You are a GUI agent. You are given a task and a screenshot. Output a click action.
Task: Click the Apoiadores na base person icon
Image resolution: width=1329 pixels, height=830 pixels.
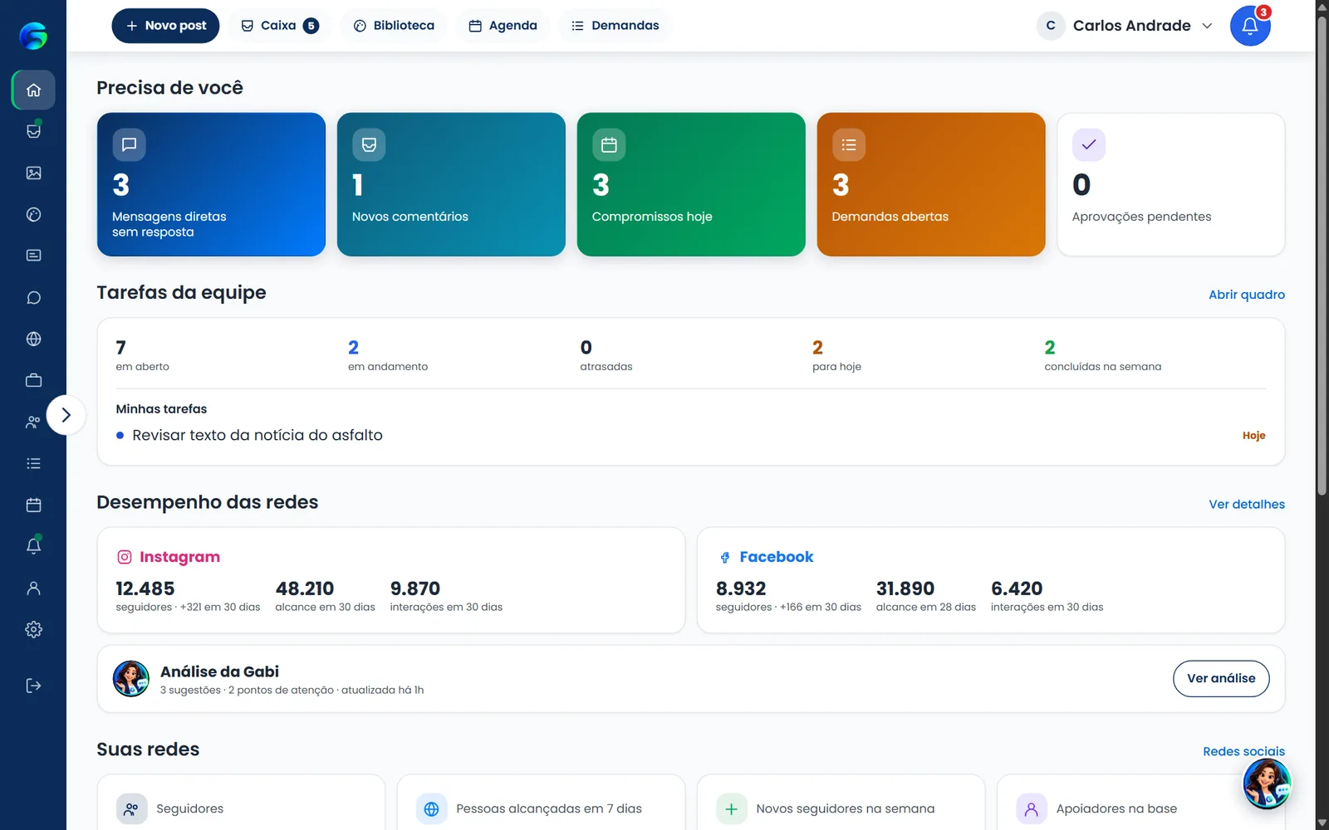(1031, 808)
